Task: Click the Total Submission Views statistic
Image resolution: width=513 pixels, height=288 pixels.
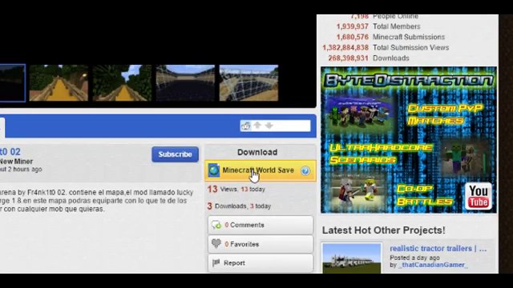Action: [x=386, y=48]
